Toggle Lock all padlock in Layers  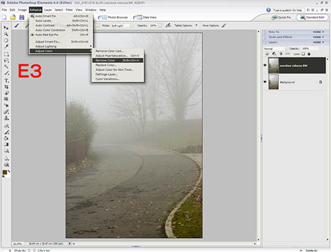(x=309, y=54)
